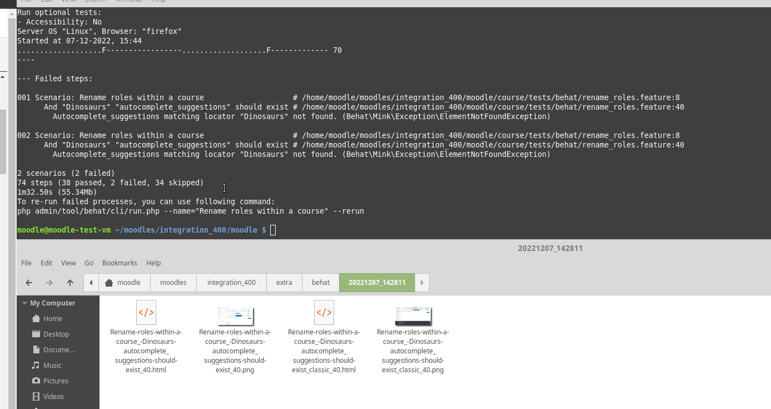Click the Home folder icon in sidebar

pyautogui.click(x=36, y=319)
